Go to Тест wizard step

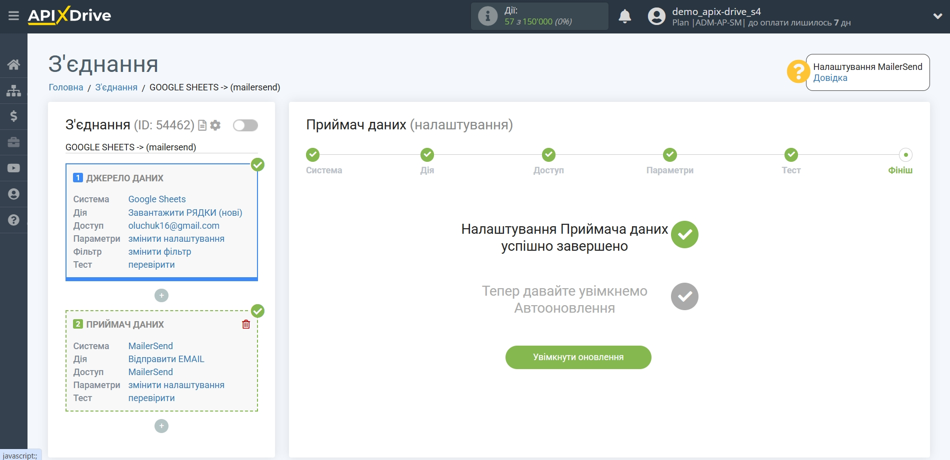[x=791, y=155]
